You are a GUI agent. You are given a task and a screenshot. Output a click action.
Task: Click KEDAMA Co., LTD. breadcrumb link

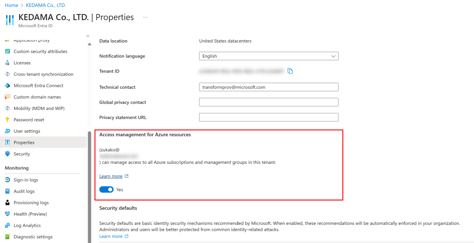point(46,6)
